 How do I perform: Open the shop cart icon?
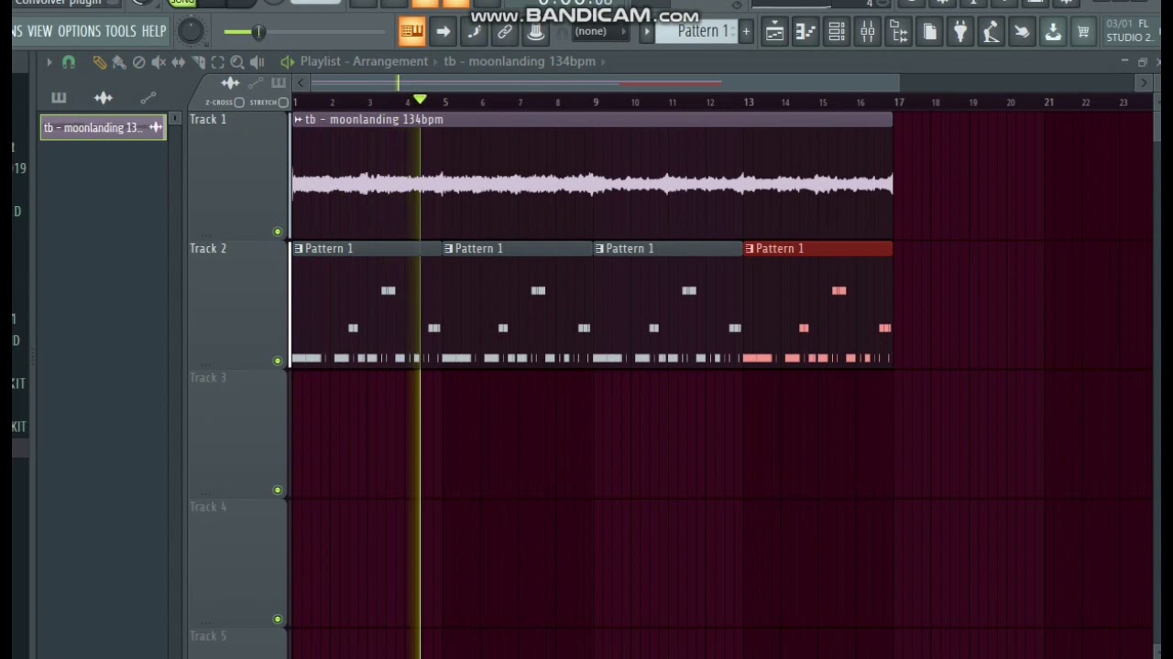pos(1083,32)
